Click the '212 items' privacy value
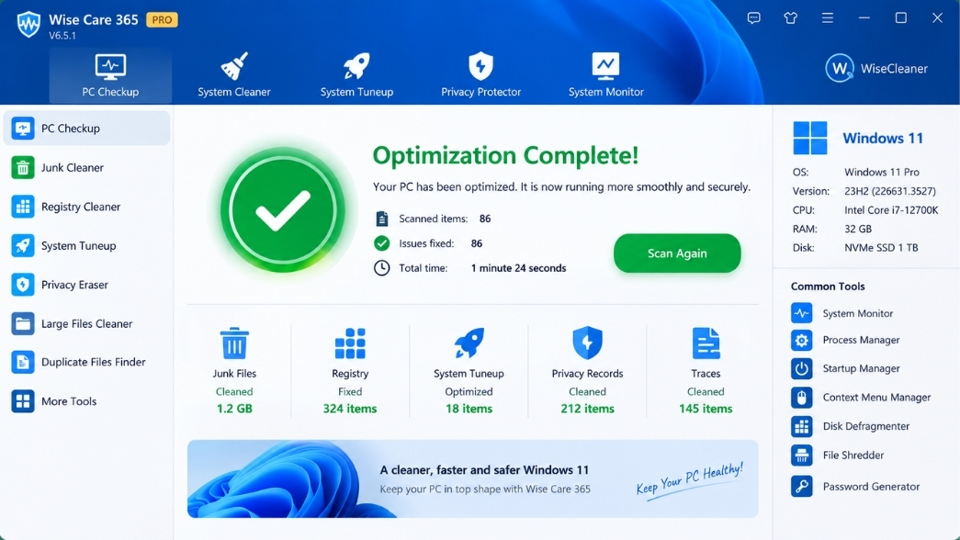Image resolution: width=960 pixels, height=540 pixels. pos(587,409)
